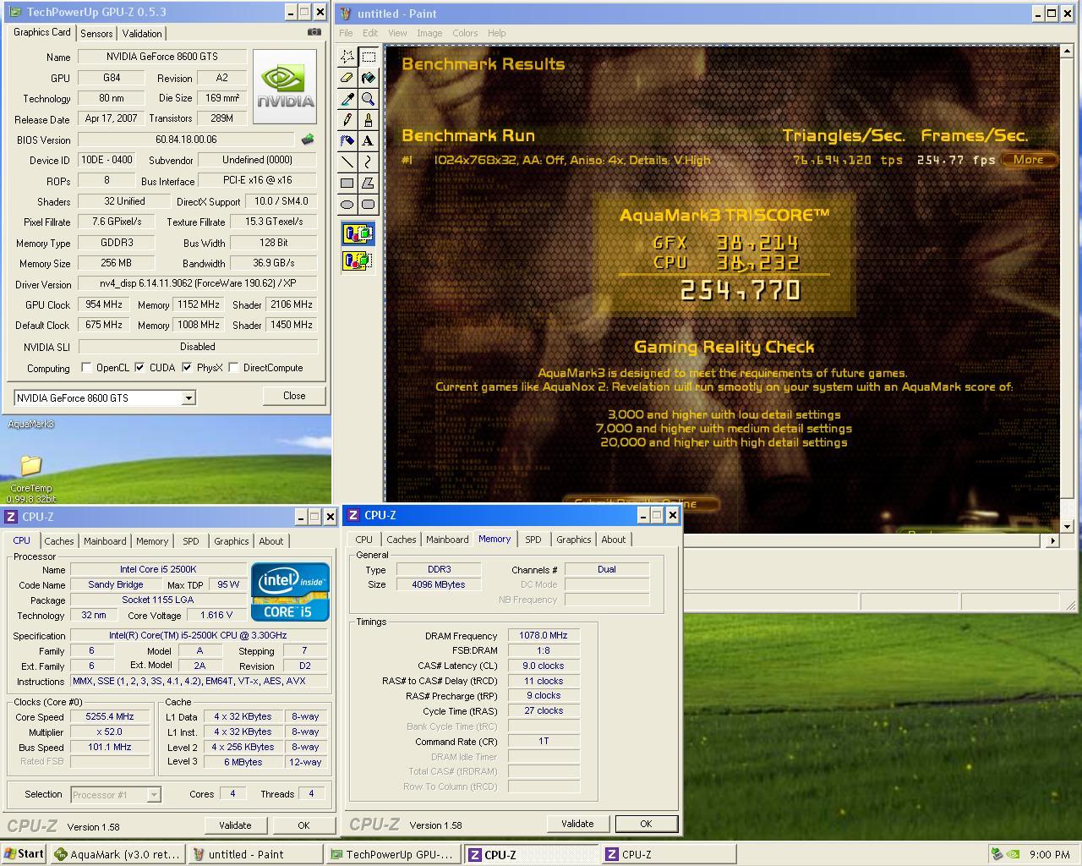This screenshot has height=866, width=1082.
Task: Click Validate in the CPU-Z Memory window
Action: click(577, 824)
